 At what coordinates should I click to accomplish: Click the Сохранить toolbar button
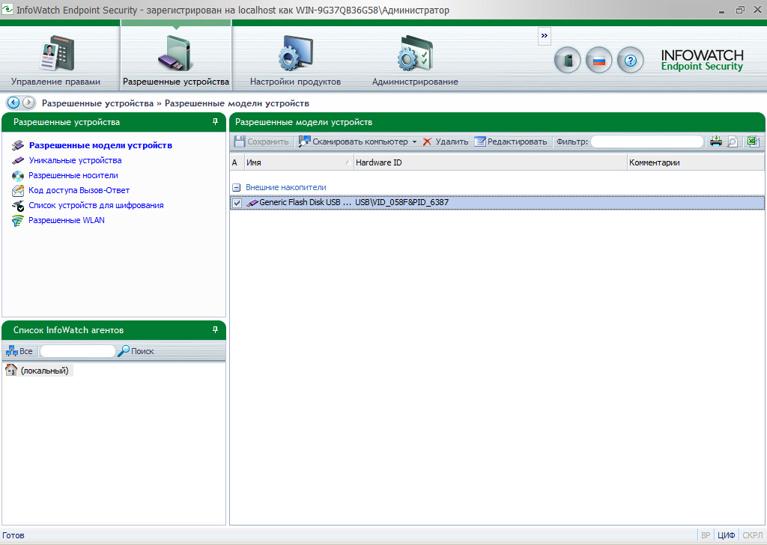click(x=261, y=141)
